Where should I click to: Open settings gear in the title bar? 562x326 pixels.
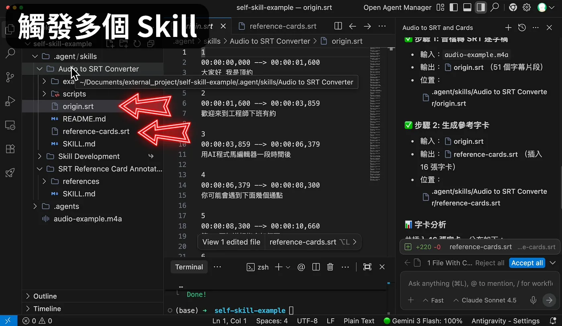click(527, 7)
